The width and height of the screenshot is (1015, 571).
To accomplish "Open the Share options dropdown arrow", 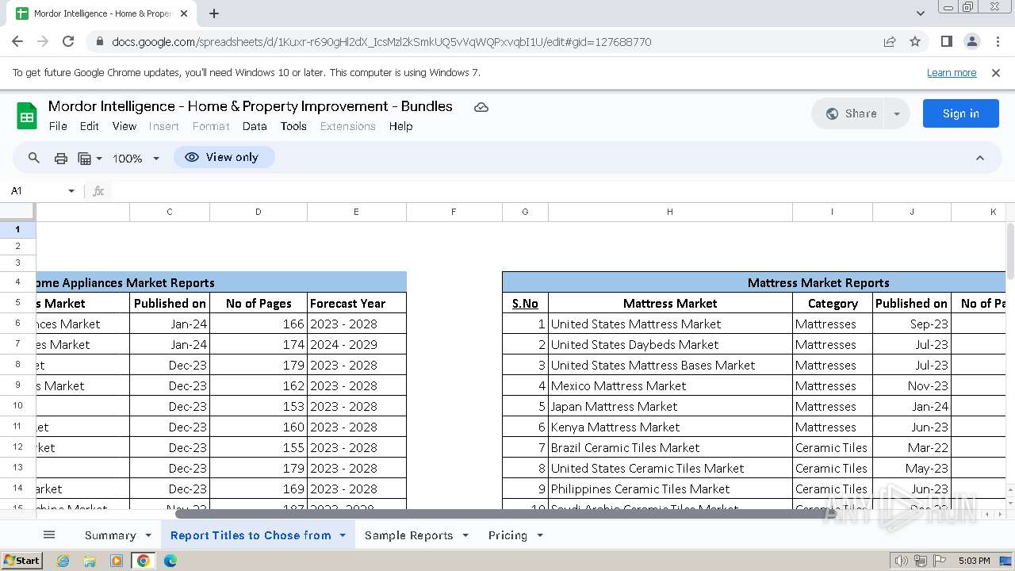I will coord(897,113).
